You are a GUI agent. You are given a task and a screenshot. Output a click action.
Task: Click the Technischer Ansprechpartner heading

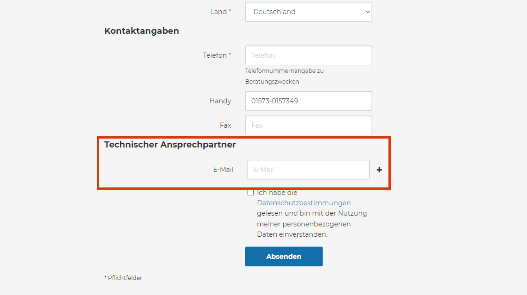170,145
